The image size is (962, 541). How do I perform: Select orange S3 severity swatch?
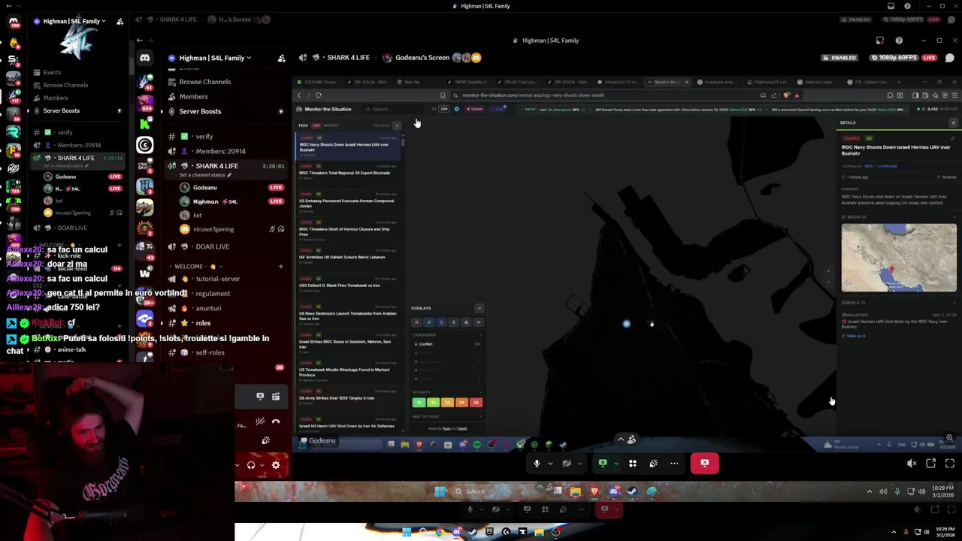point(447,403)
